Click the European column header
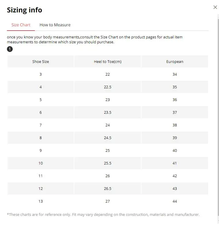Screen dimensions: 219x230 coord(175,61)
